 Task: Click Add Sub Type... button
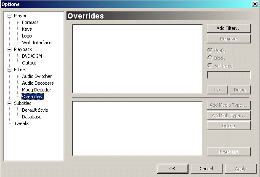click(x=229, y=115)
